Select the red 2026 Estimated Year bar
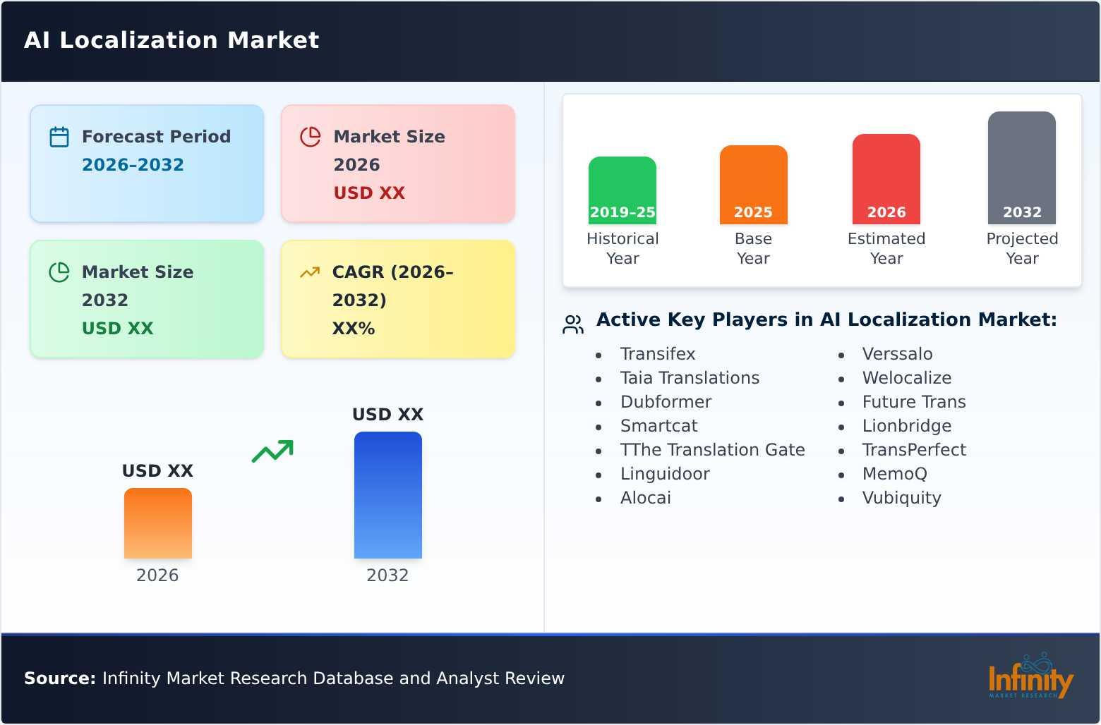This screenshot has width=1101, height=725. tap(886, 179)
